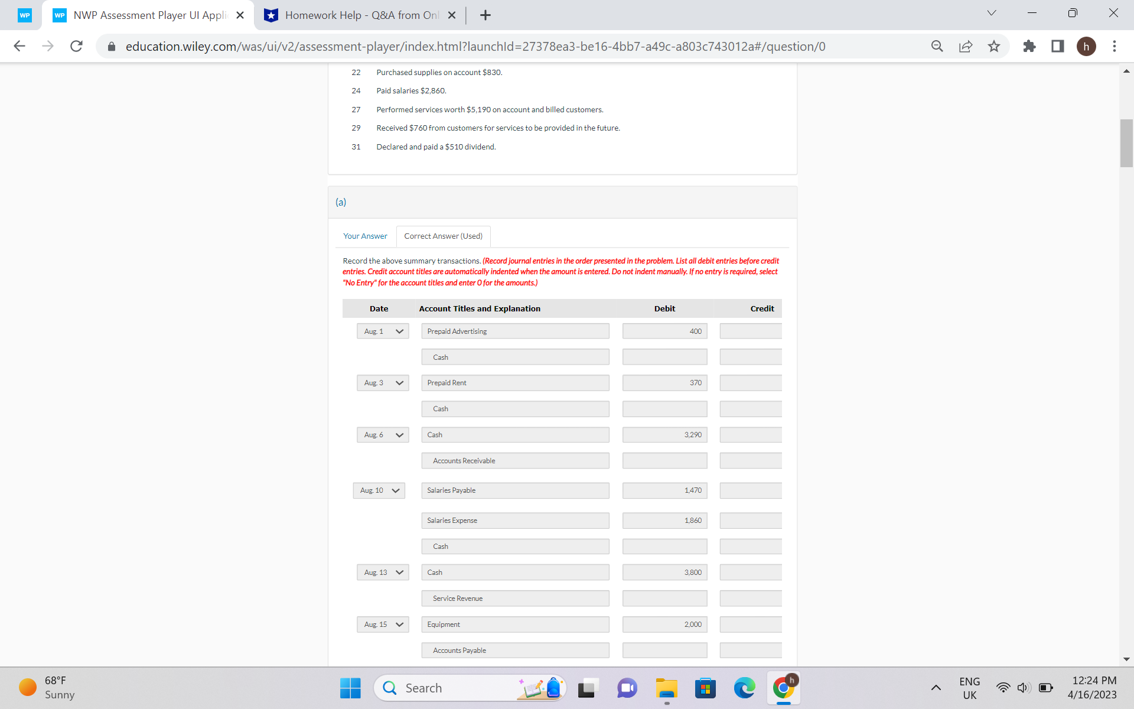Click the reload page icon

[x=76, y=46]
